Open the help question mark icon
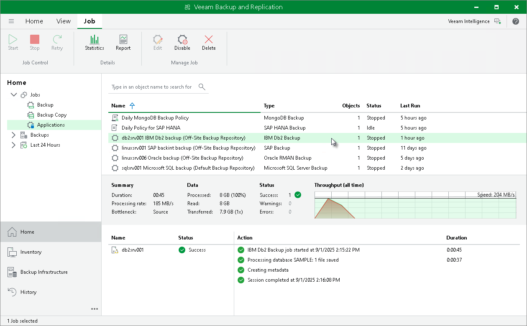The width and height of the screenshot is (527, 326). tap(516, 21)
